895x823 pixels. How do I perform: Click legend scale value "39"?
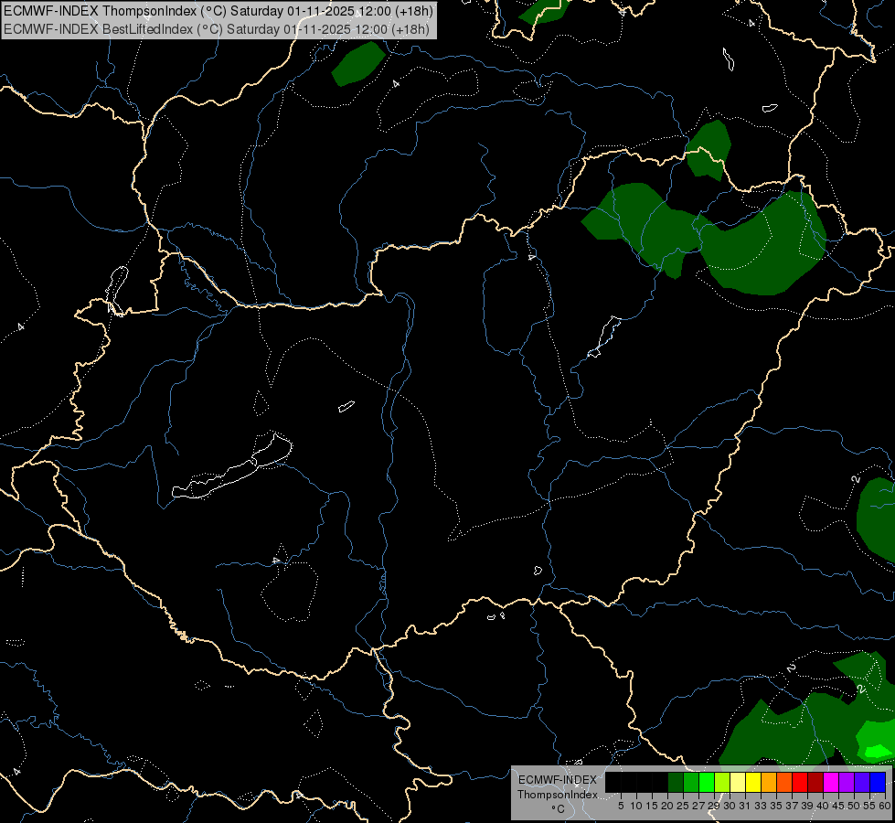click(807, 806)
